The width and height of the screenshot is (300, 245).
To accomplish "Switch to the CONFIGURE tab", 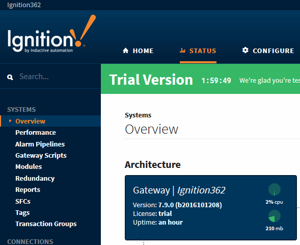I will 268,51.
